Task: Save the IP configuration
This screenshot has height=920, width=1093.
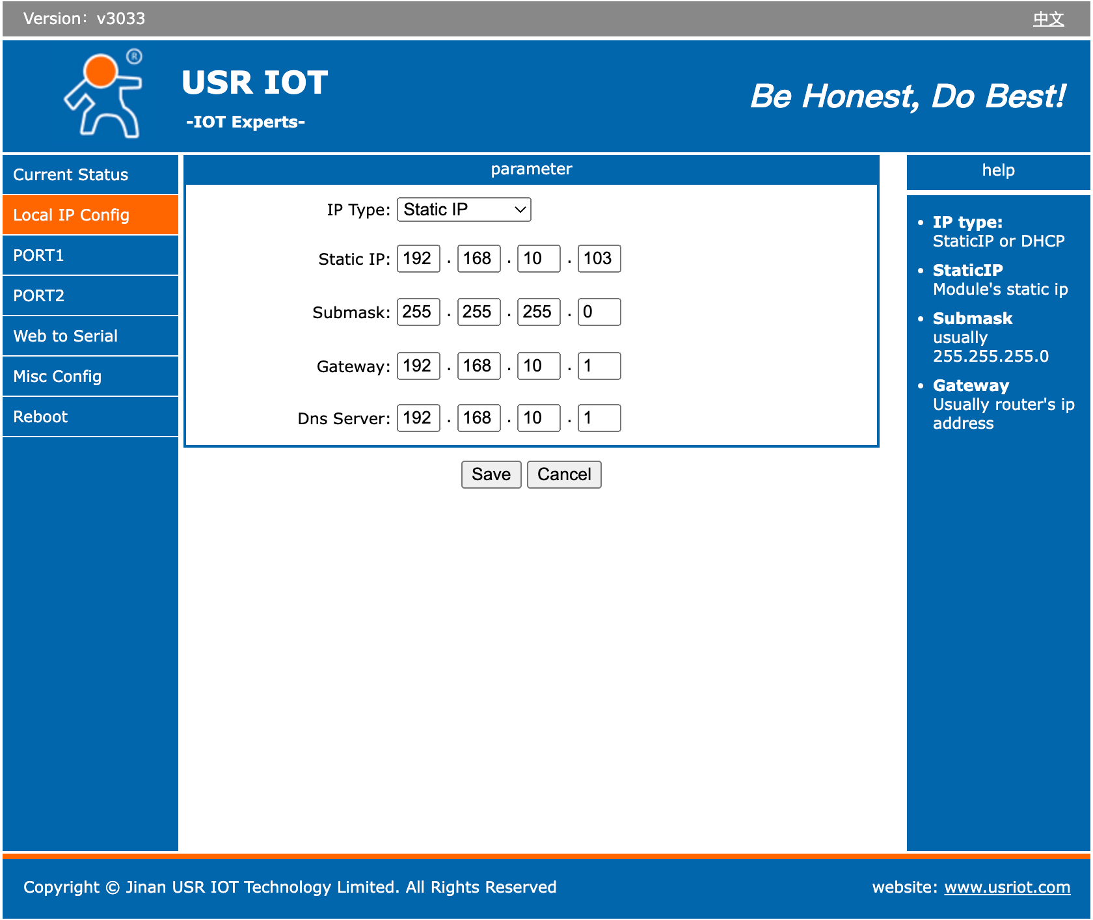Action: (x=491, y=474)
